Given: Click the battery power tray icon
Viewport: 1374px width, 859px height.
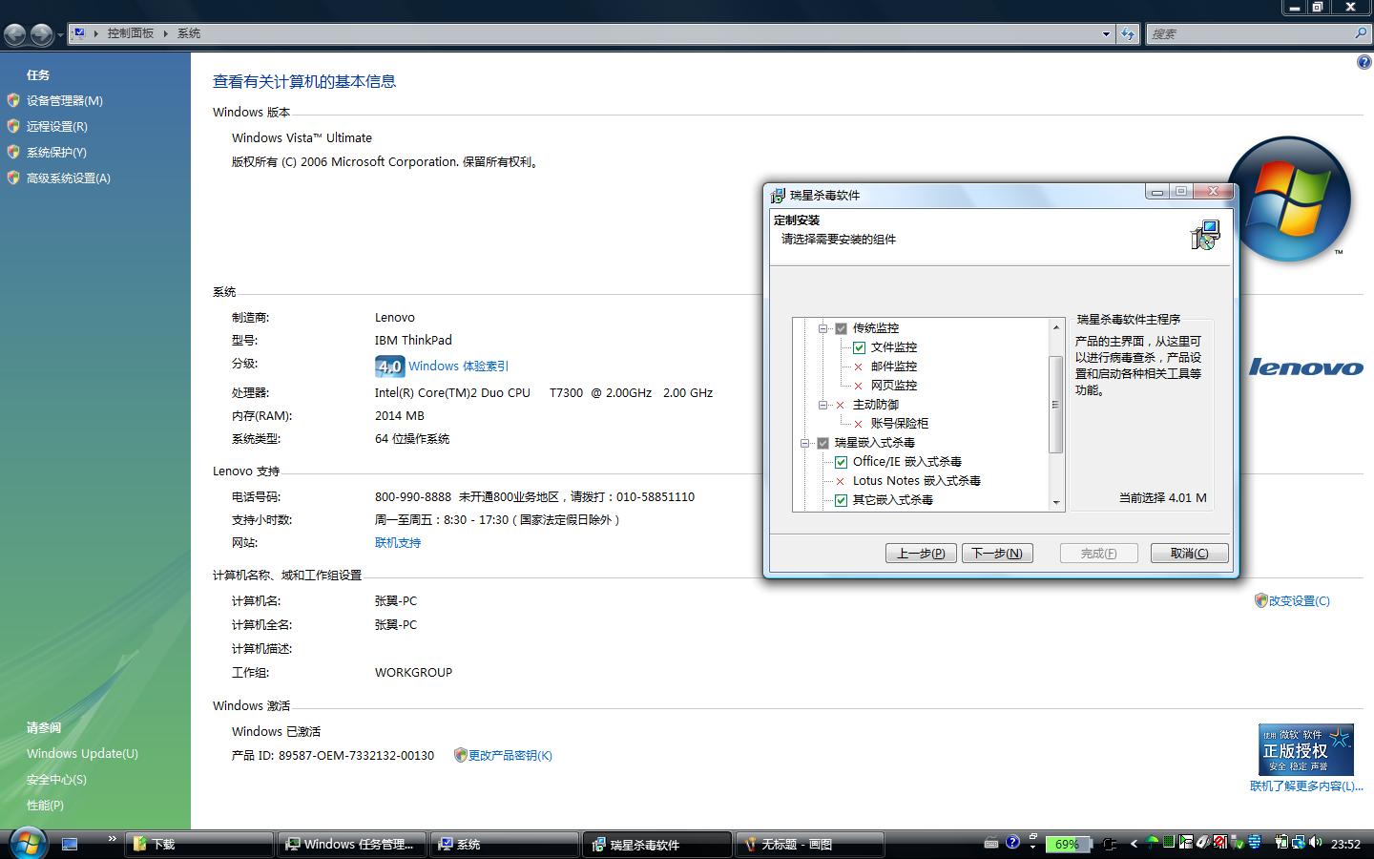Looking at the screenshot, I should [x=1281, y=843].
